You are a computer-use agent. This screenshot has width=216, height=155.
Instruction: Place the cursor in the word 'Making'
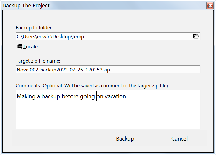pos(26,96)
